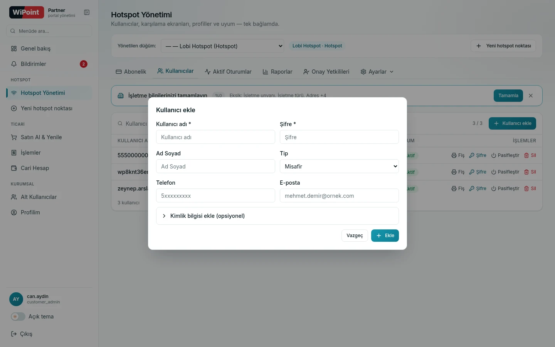Open the Yönetilen düğüm Lobi Hotspot dropdown
The image size is (555, 347).
222,46
